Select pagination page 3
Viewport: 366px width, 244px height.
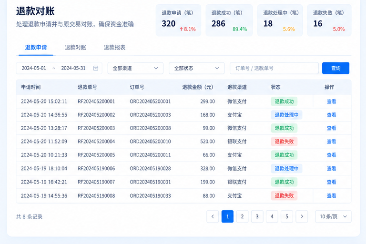pyautogui.click(x=257, y=216)
